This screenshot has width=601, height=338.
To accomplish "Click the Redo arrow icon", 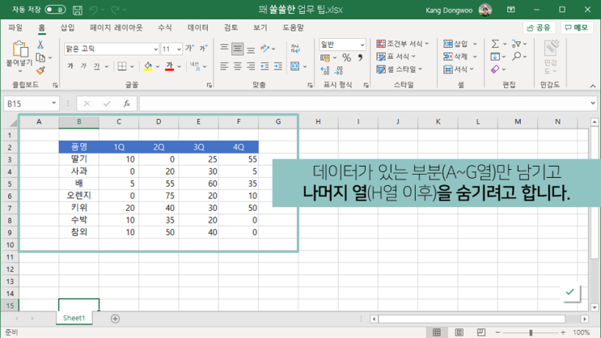I will pos(115,10).
